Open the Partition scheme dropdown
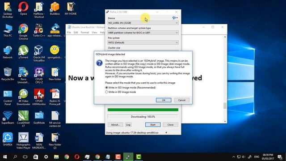Screen dimensions: 286x161 point(143,33)
